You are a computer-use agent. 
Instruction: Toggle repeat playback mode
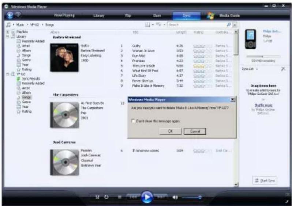[106, 197]
